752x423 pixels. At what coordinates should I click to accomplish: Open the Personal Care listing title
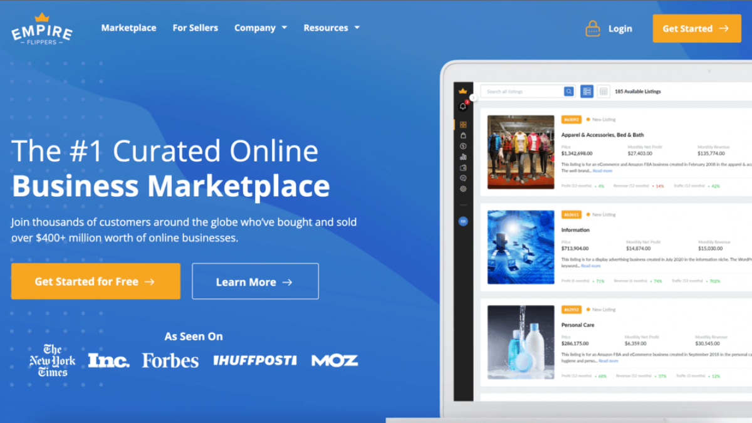pyautogui.click(x=578, y=325)
